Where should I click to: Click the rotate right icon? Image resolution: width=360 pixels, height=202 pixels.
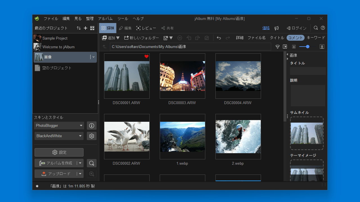(x=197, y=38)
